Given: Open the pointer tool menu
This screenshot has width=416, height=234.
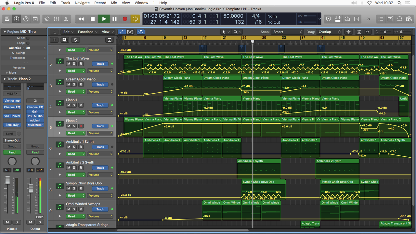Looking at the screenshot, I should [225, 32].
